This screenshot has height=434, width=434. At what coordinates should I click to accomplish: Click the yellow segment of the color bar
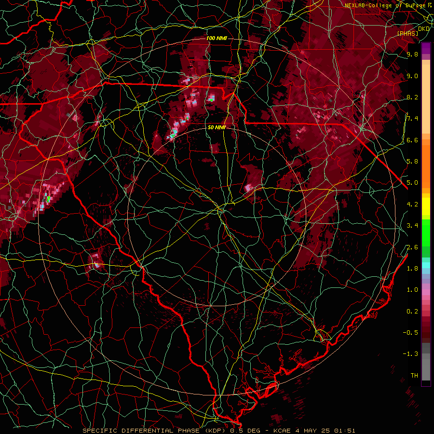coord(426,206)
